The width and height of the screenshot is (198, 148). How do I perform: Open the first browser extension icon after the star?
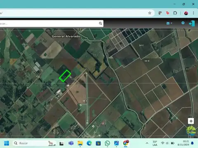(x=160, y=13)
